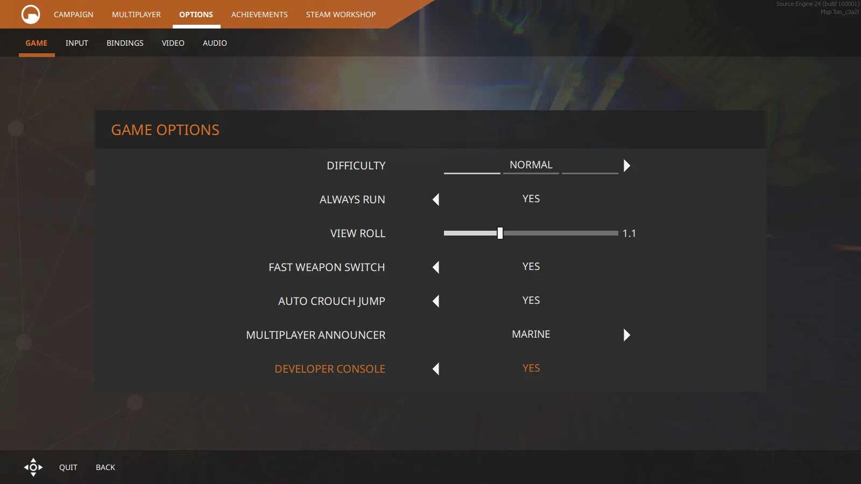Click right arrow for Multiplayer Announcer

tap(626, 335)
